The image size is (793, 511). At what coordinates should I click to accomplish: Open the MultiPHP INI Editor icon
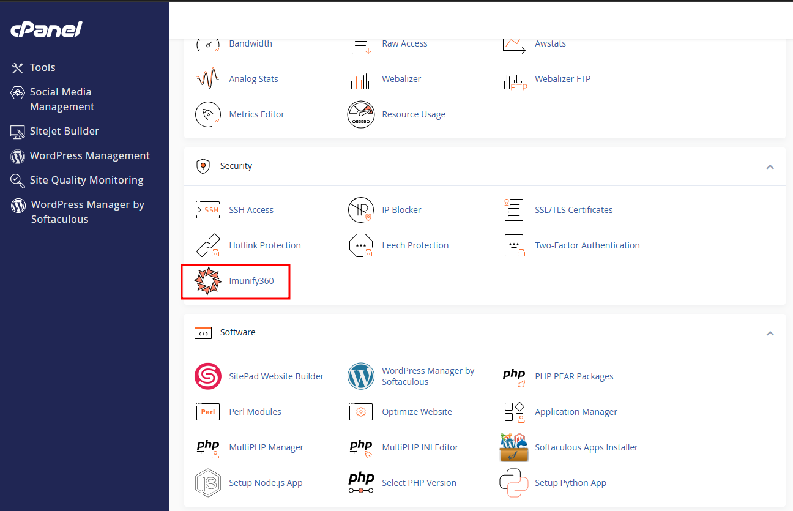360,448
